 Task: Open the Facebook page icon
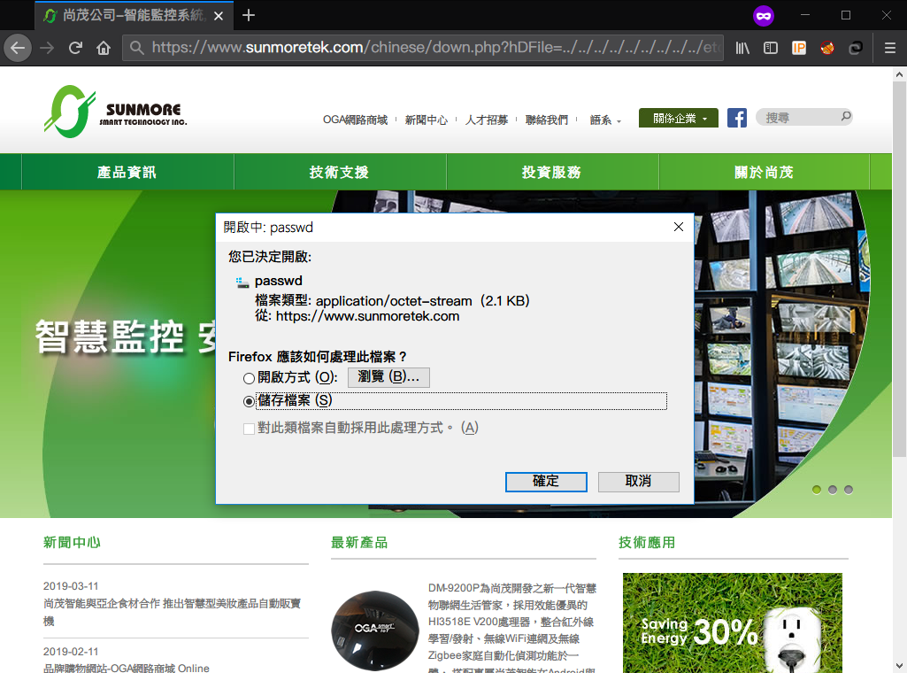click(737, 118)
